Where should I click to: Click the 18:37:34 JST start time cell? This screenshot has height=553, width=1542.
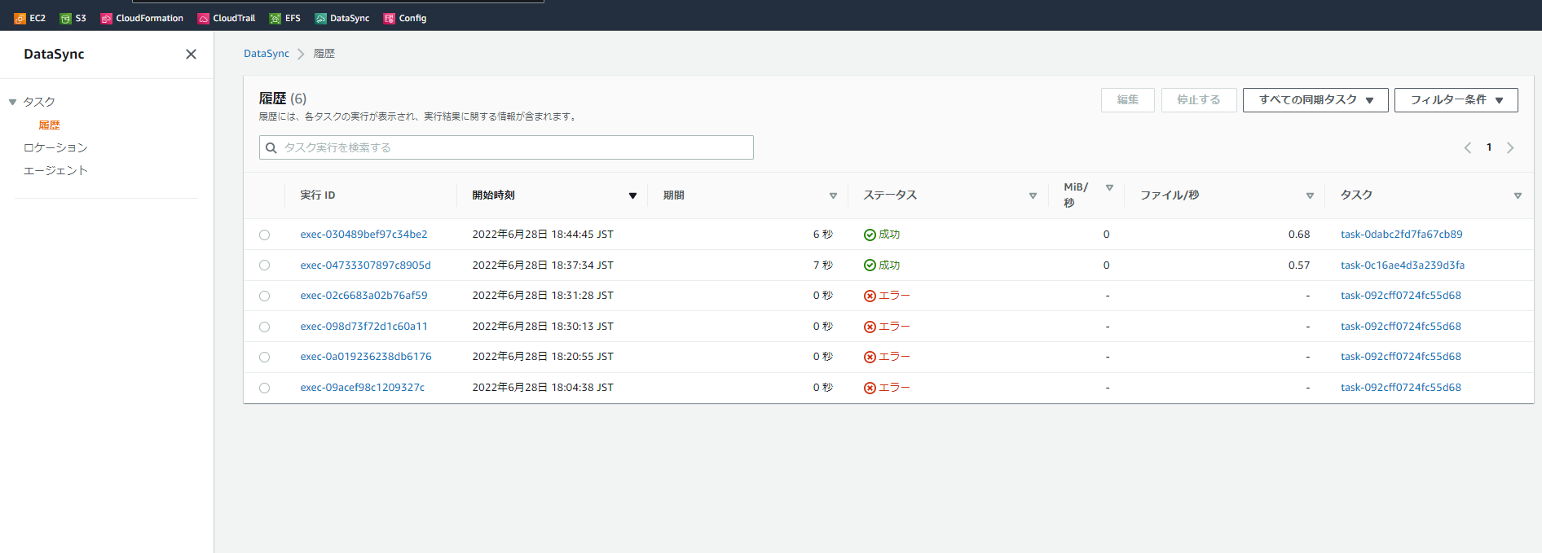click(x=543, y=265)
